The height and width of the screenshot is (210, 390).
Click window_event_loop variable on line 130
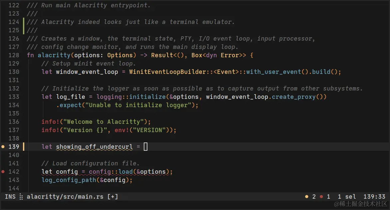coord(87,72)
